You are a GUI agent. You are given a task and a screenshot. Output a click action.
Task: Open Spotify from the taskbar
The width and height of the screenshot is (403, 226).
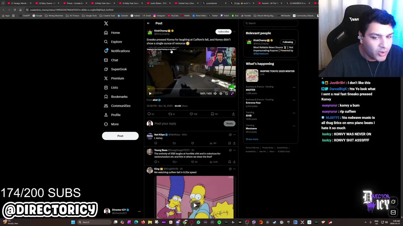[219, 222]
